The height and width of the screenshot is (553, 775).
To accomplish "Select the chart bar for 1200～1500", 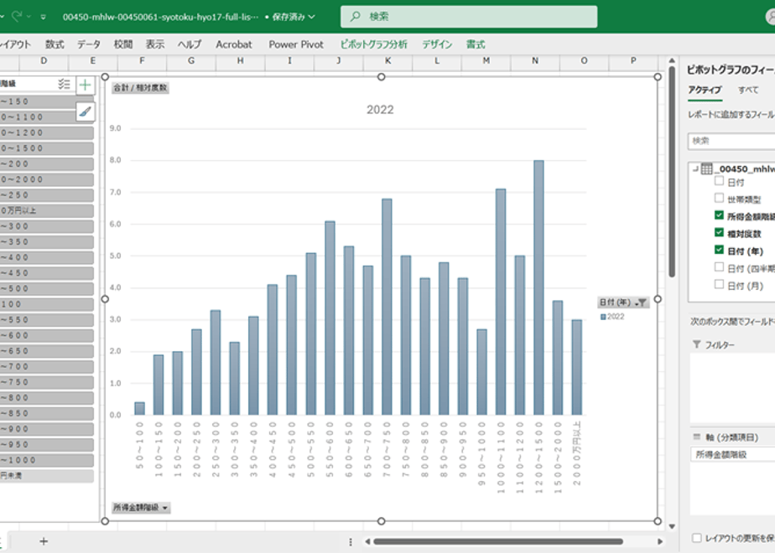I will [538, 287].
